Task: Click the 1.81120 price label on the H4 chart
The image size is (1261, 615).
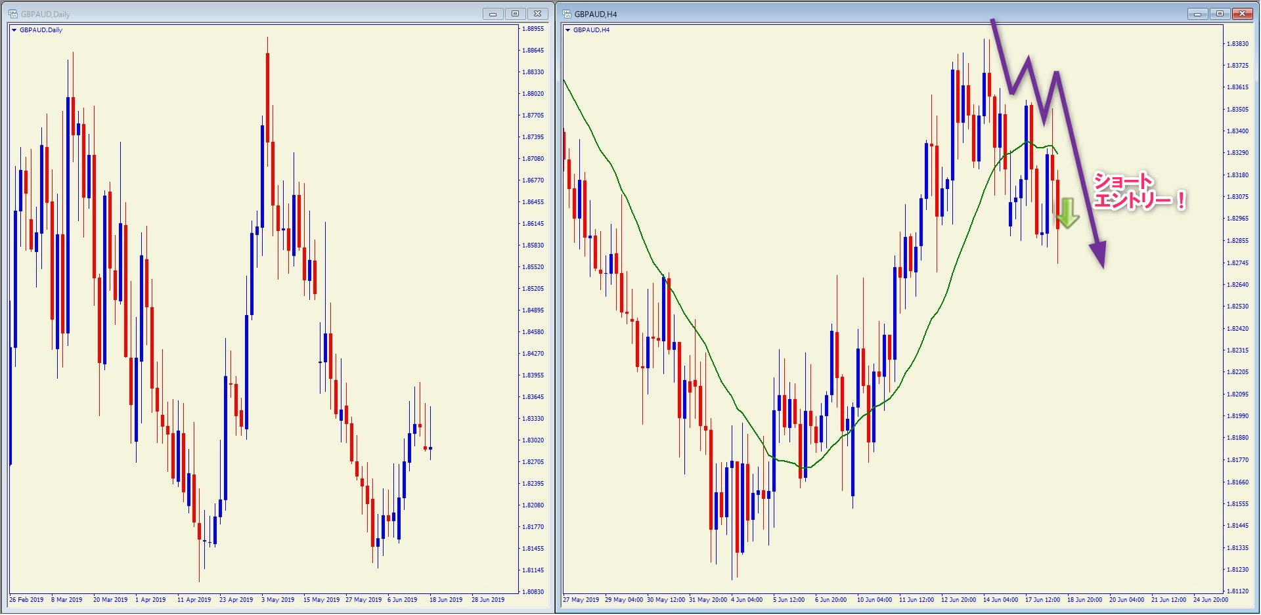Action: click(1238, 591)
